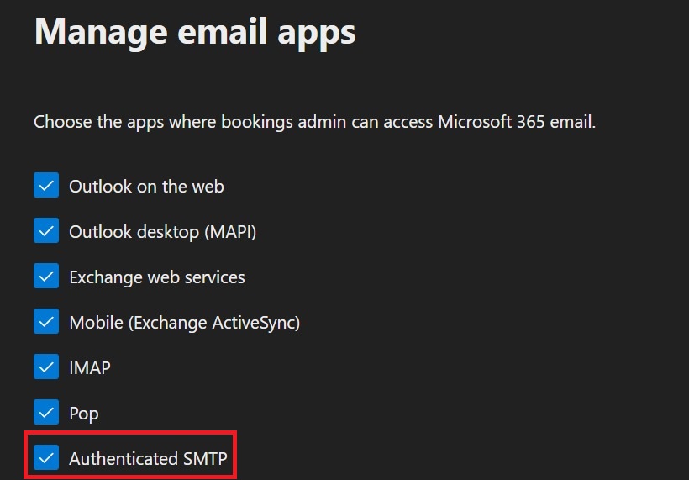Click the 'Authenticated SMTP' label text
The image size is (689, 480).
(148, 458)
